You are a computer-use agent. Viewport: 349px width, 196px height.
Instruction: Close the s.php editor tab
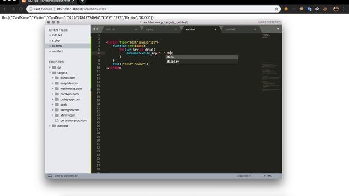point(176,29)
